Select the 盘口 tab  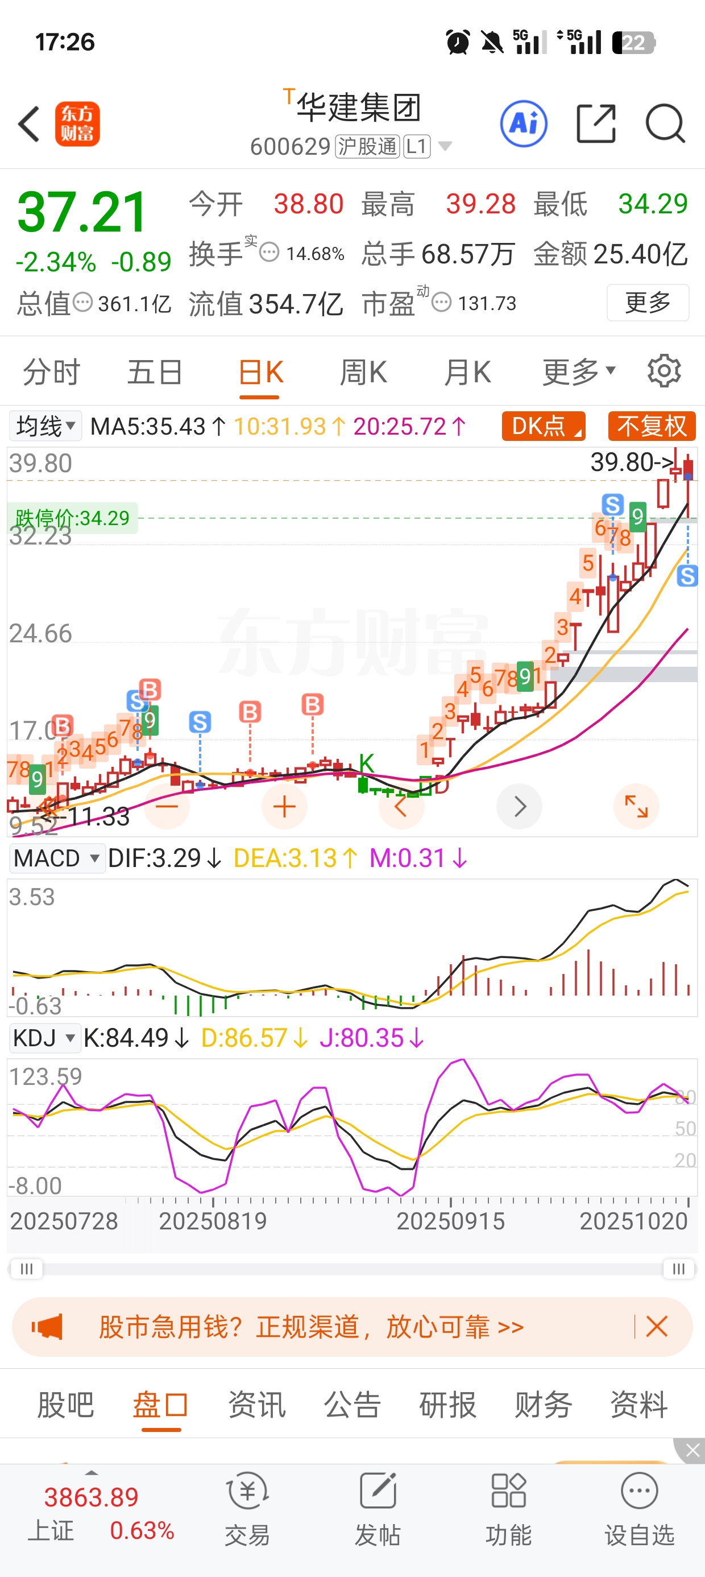point(161,1405)
